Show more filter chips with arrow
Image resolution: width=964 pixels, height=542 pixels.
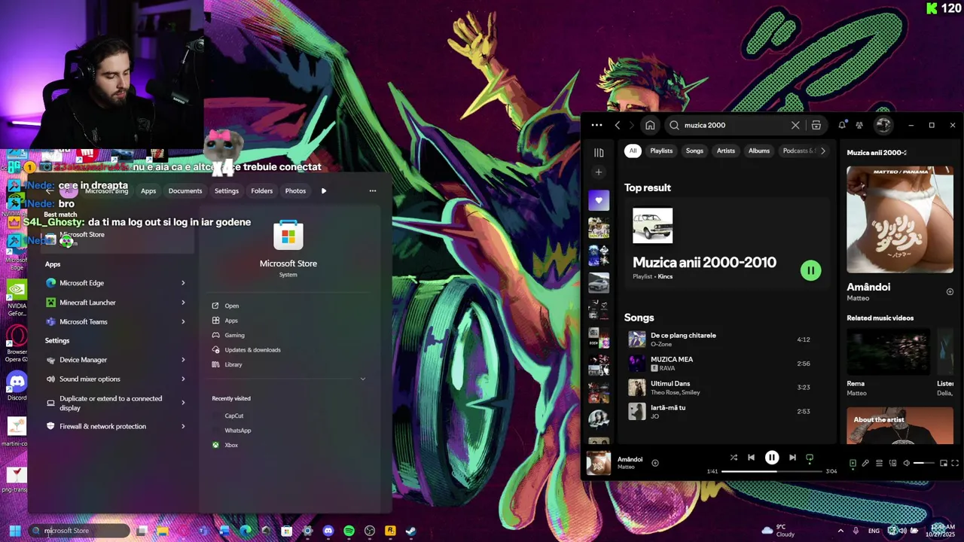coord(822,151)
